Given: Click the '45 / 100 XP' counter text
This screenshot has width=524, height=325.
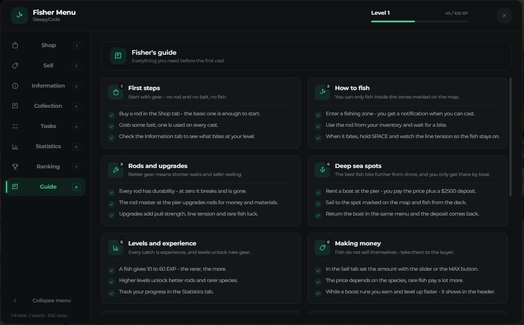Looking at the screenshot, I should click(457, 13).
